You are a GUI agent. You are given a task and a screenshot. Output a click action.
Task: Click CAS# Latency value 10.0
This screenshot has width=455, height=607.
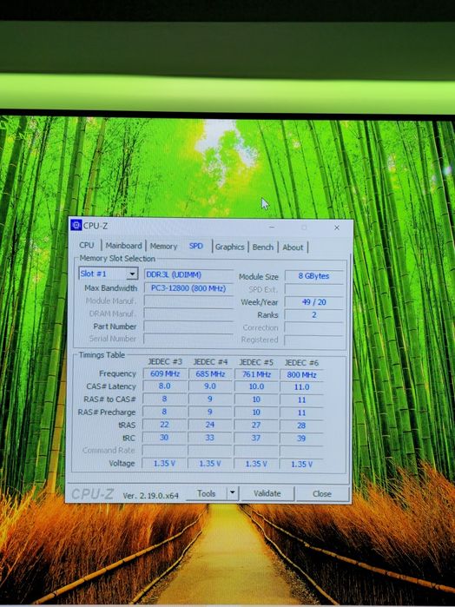(256, 386)
